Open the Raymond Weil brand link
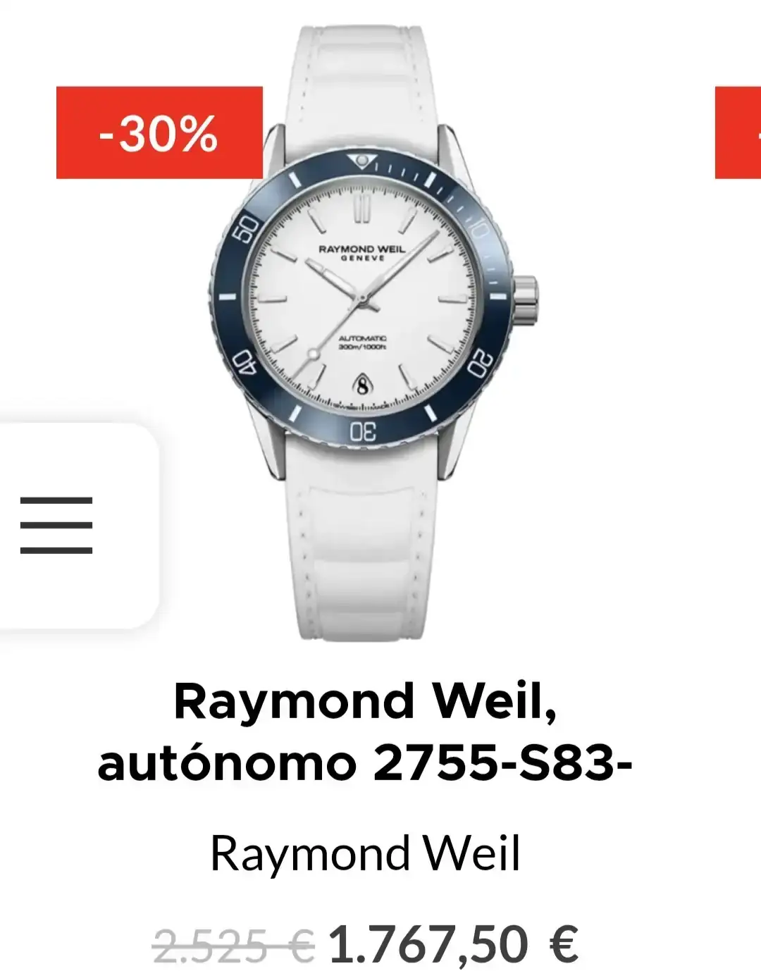The width and height of the screenshot is (761, 976). point(365,853)
